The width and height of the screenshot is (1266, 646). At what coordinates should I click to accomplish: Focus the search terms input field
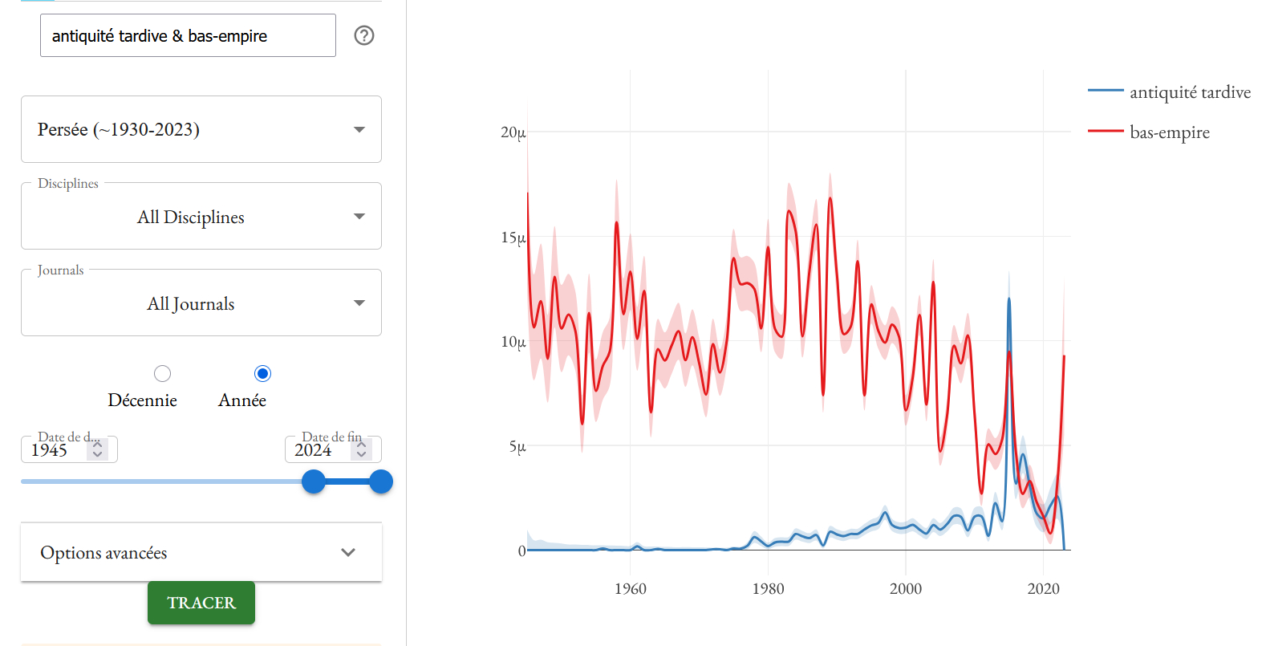(x=188, y=36)
